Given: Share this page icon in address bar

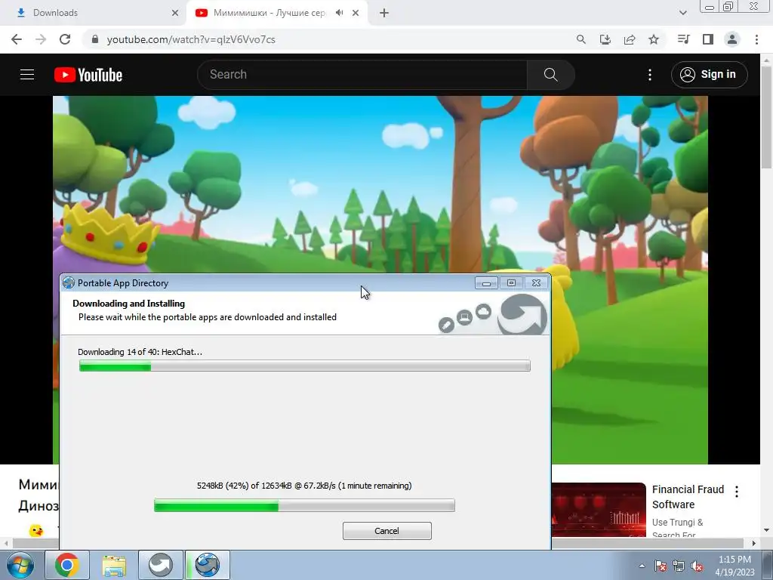Looking at the screenshot, I should click(630, 39).
